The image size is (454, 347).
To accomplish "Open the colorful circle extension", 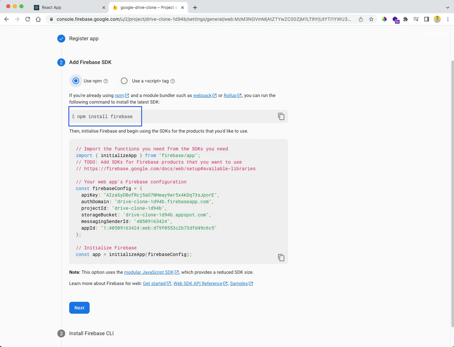I will click(384, 19).
